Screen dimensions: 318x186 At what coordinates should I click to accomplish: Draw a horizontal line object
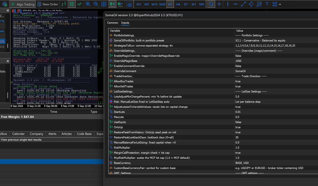236,4
